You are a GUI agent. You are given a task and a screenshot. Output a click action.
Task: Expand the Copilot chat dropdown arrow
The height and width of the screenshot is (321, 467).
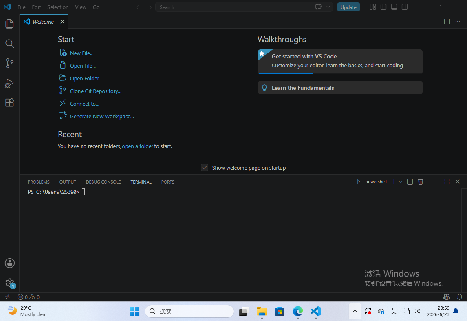click(328, 7)
